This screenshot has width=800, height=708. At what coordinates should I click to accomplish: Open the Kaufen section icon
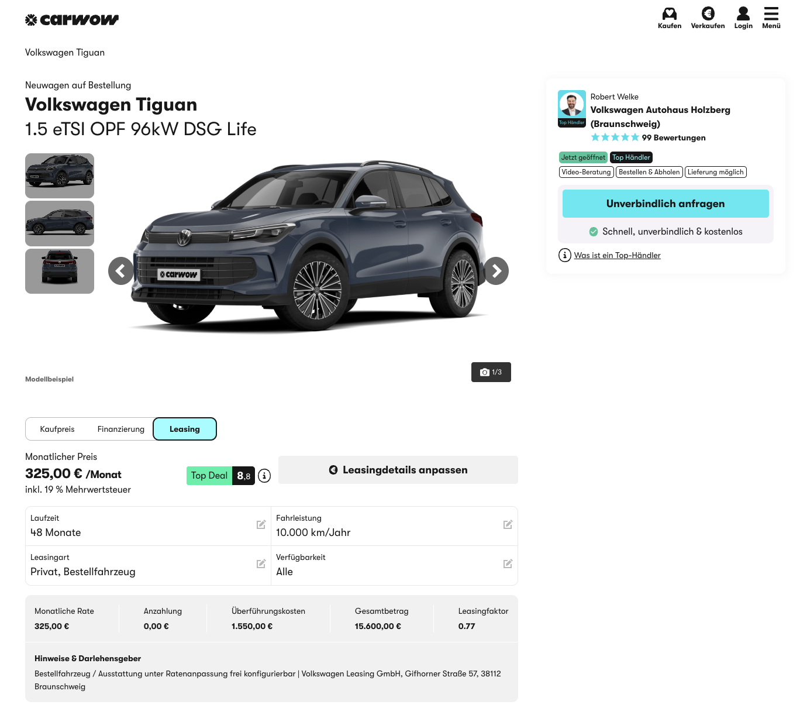(669, 14)
